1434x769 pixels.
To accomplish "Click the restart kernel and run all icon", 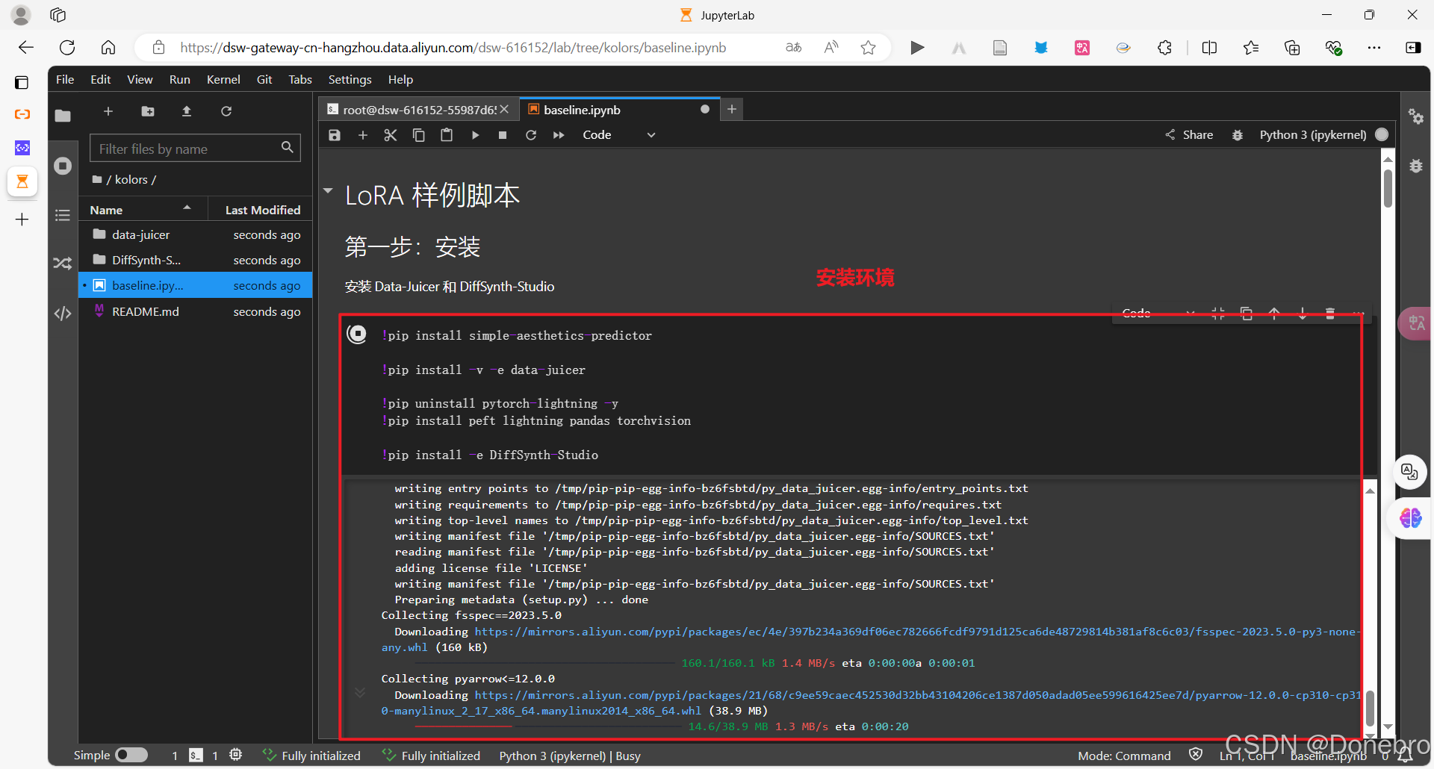I will click(x=559, y=135).
